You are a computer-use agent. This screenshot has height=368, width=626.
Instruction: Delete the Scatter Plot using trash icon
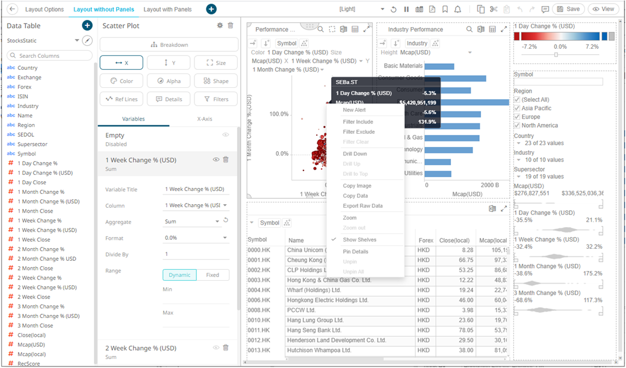click(231, 25)
